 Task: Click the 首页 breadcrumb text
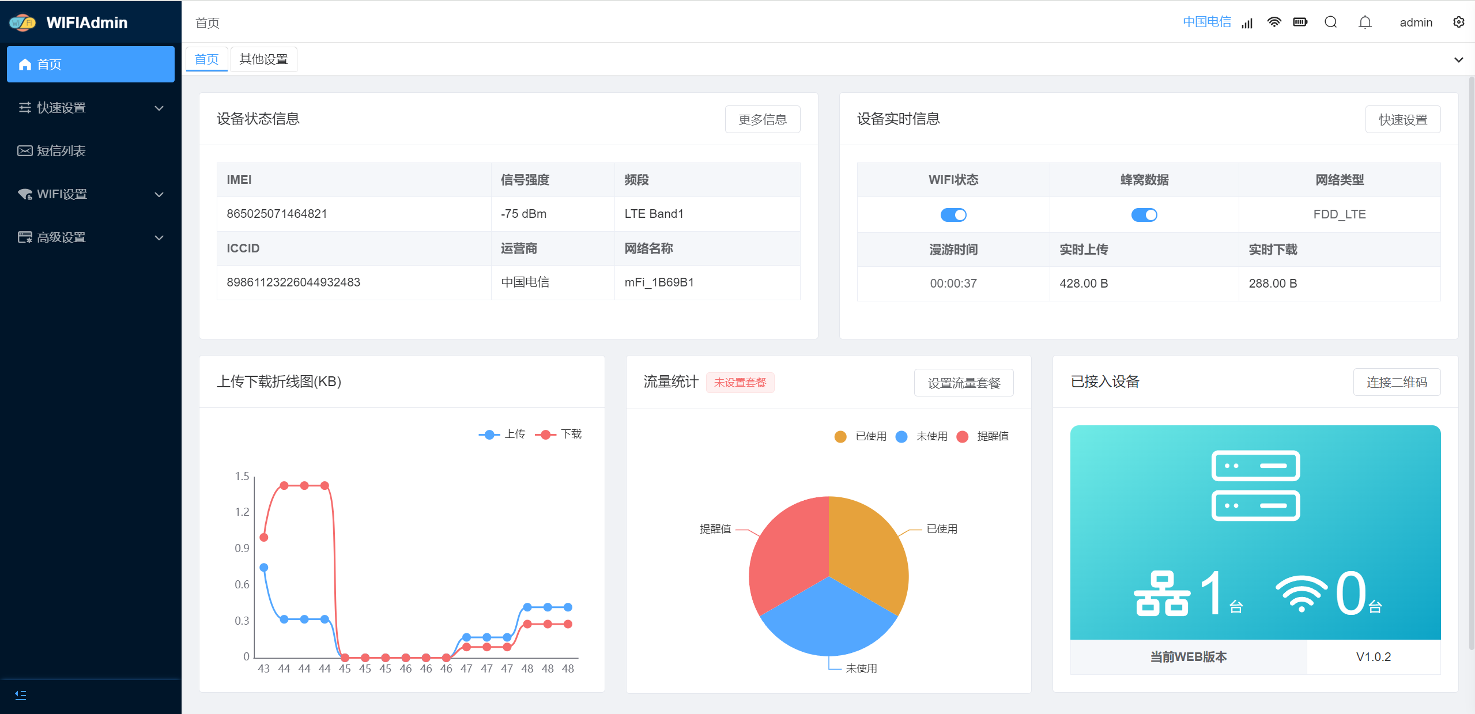coord(208,22)
